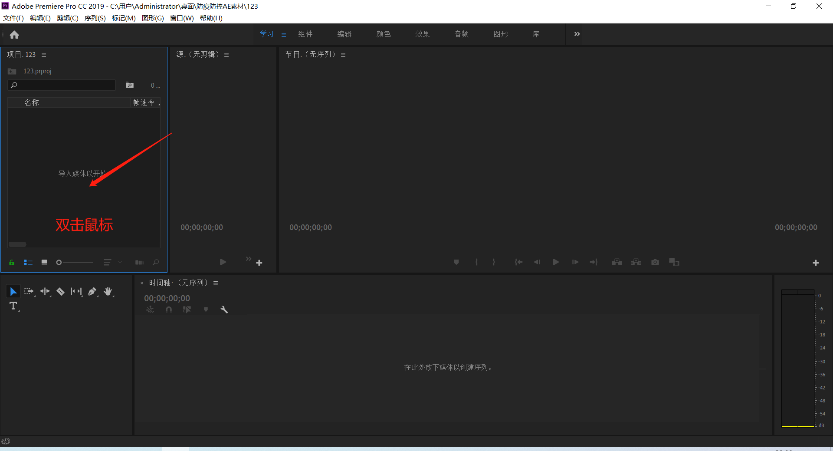This screenshot has width=833, height=451.
Task: Play in the Program monitor
Action: [x=556, y=262]
